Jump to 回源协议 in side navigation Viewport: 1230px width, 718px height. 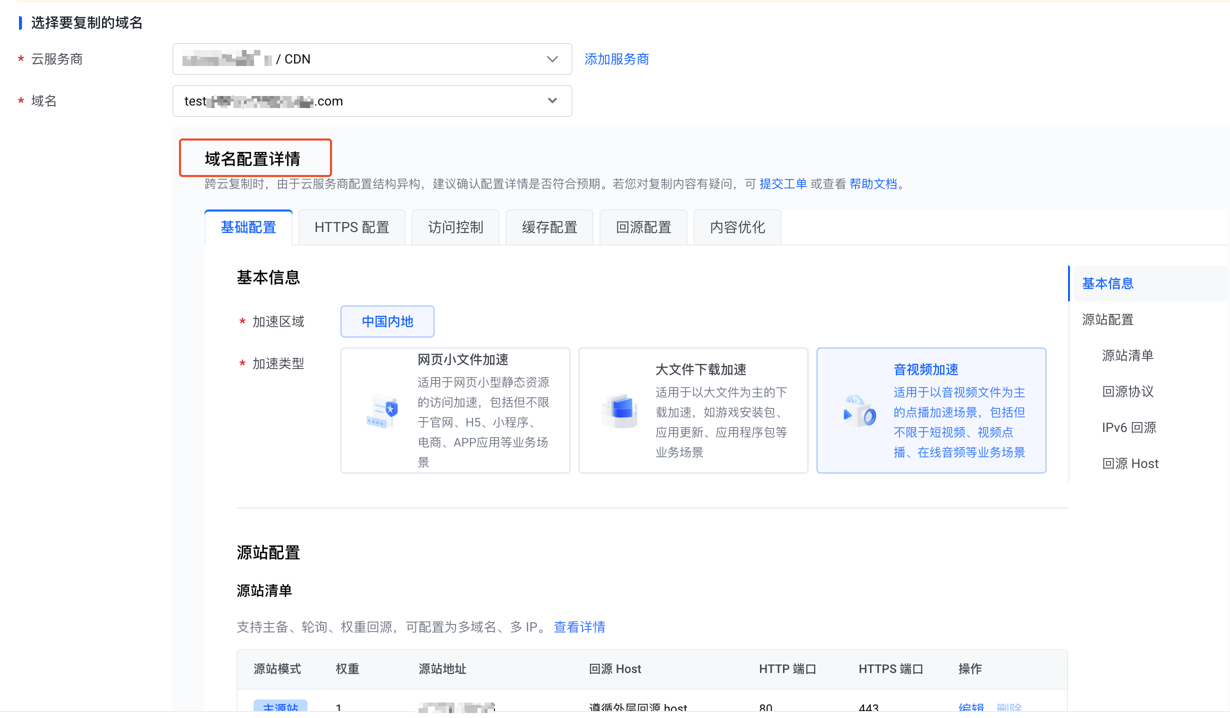[1127, 391]
